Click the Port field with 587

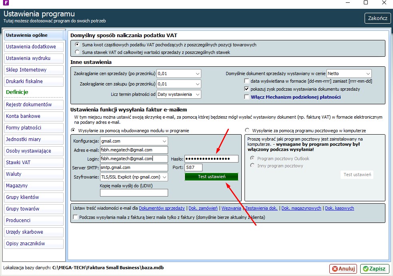pos(193,167)
